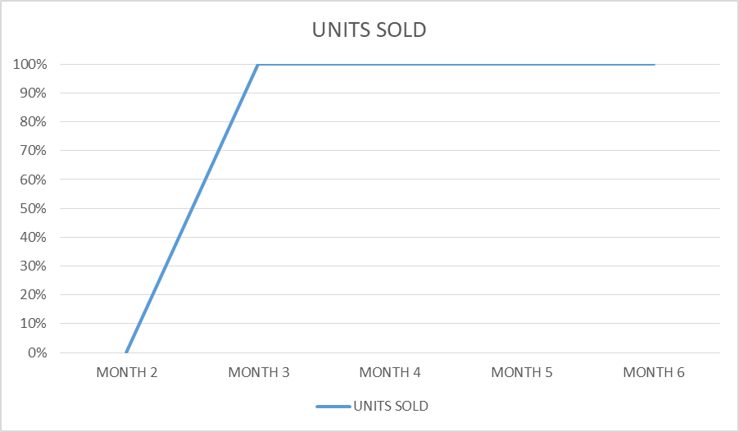739x432 pixels.
Task: Select the 90% vertical axis label
Action: tap(33, 93)
